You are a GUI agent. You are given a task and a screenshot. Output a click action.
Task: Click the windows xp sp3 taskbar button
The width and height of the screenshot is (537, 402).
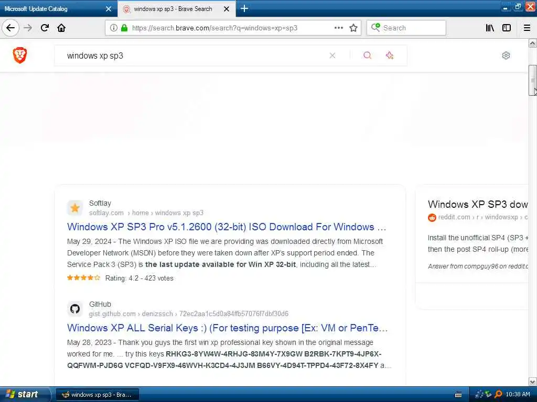click(x=98, y=395)
